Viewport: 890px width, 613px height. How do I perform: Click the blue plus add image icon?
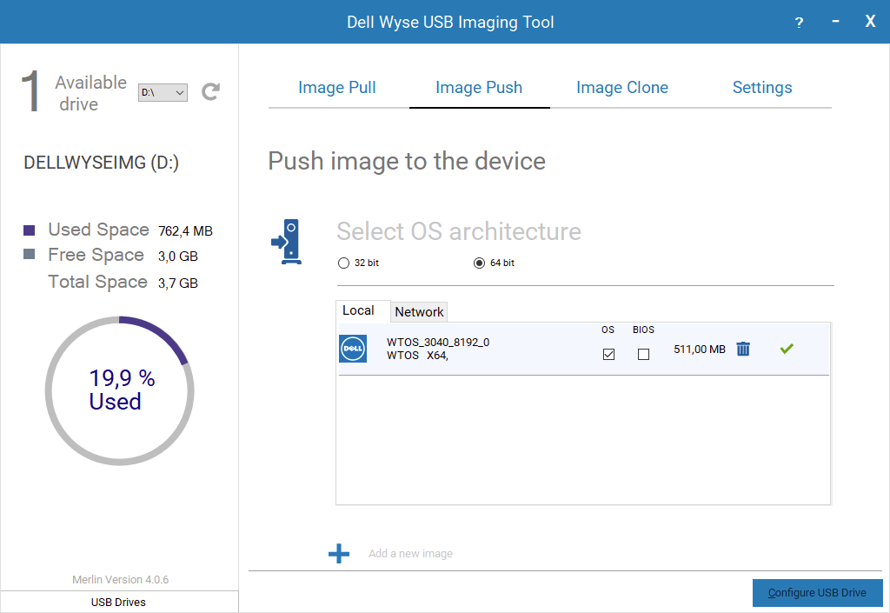click(339, 553)
